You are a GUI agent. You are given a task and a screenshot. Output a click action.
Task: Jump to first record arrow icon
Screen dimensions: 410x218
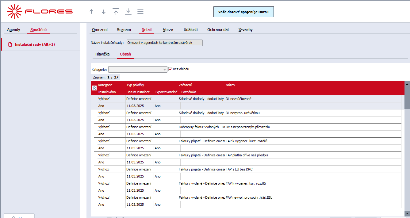coord(116,12)
